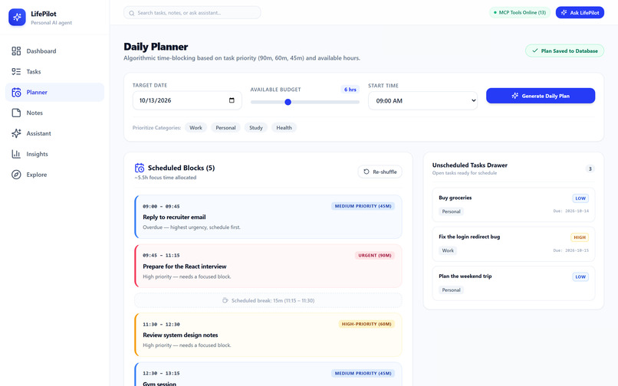Image resolution: width=618 pixels, height=386 pixels.
Task: Click the Re-shuffle circular arrow icon
Action: pyautogui.click(x=367, y=172)
